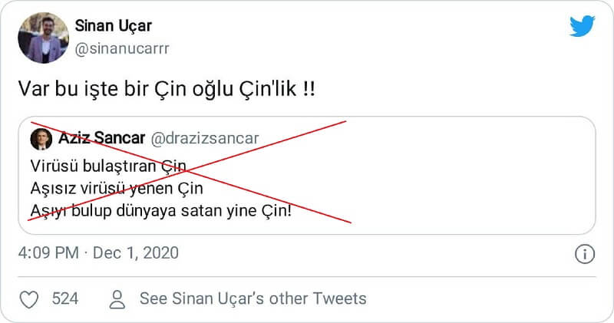
Task: See Sinan Uçar's other Tweets
Action: point(253,299)
